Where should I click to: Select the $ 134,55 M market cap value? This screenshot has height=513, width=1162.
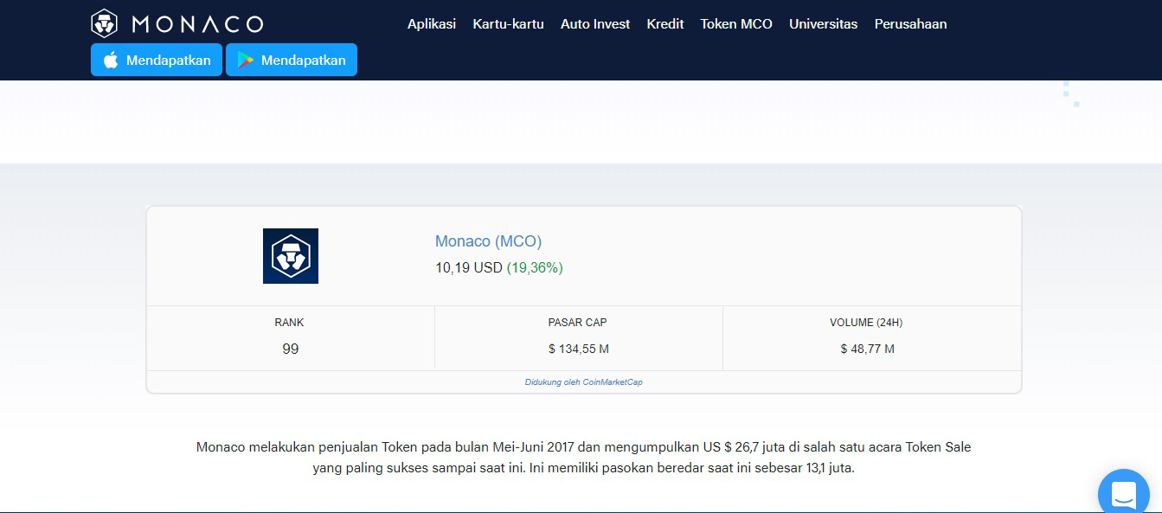coord(579,349)
